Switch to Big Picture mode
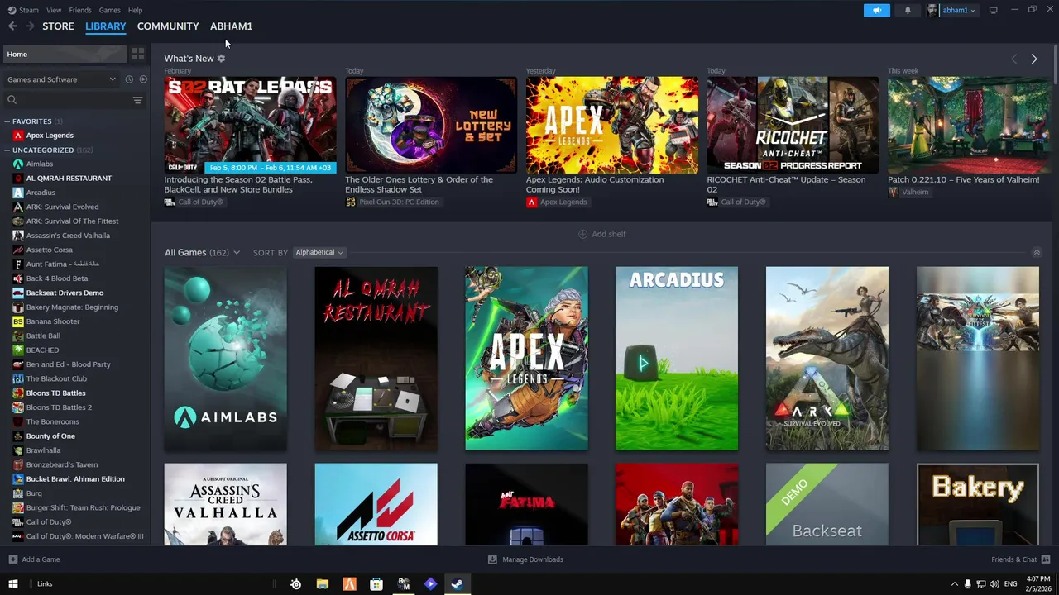The width and height of the screenshot is (1059, 595). coord(993,10)
